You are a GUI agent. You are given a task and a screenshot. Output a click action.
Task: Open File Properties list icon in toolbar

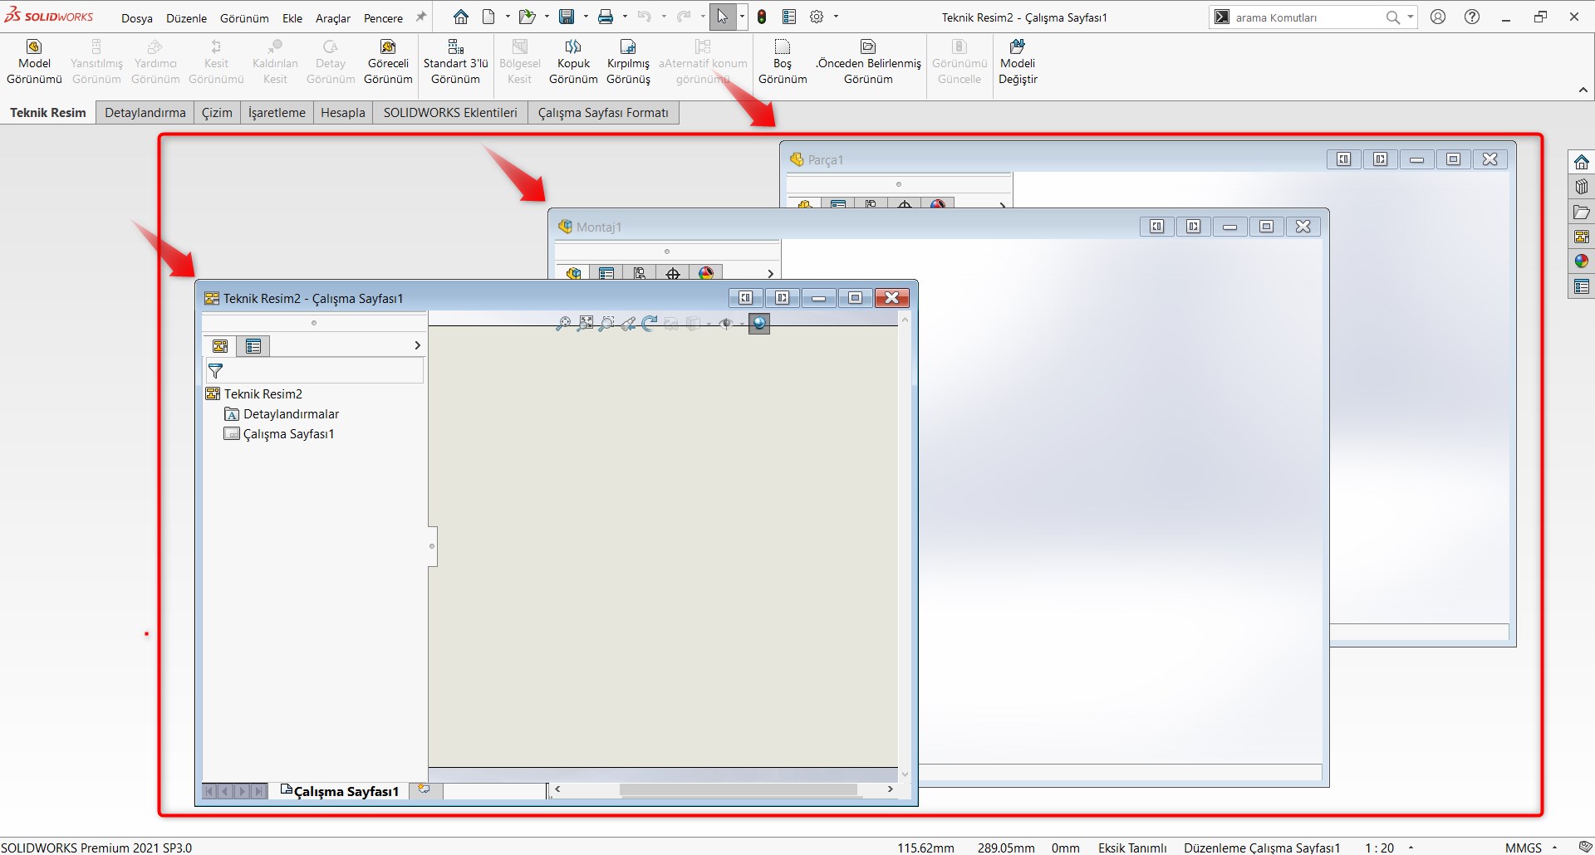[x=789, y=17]
